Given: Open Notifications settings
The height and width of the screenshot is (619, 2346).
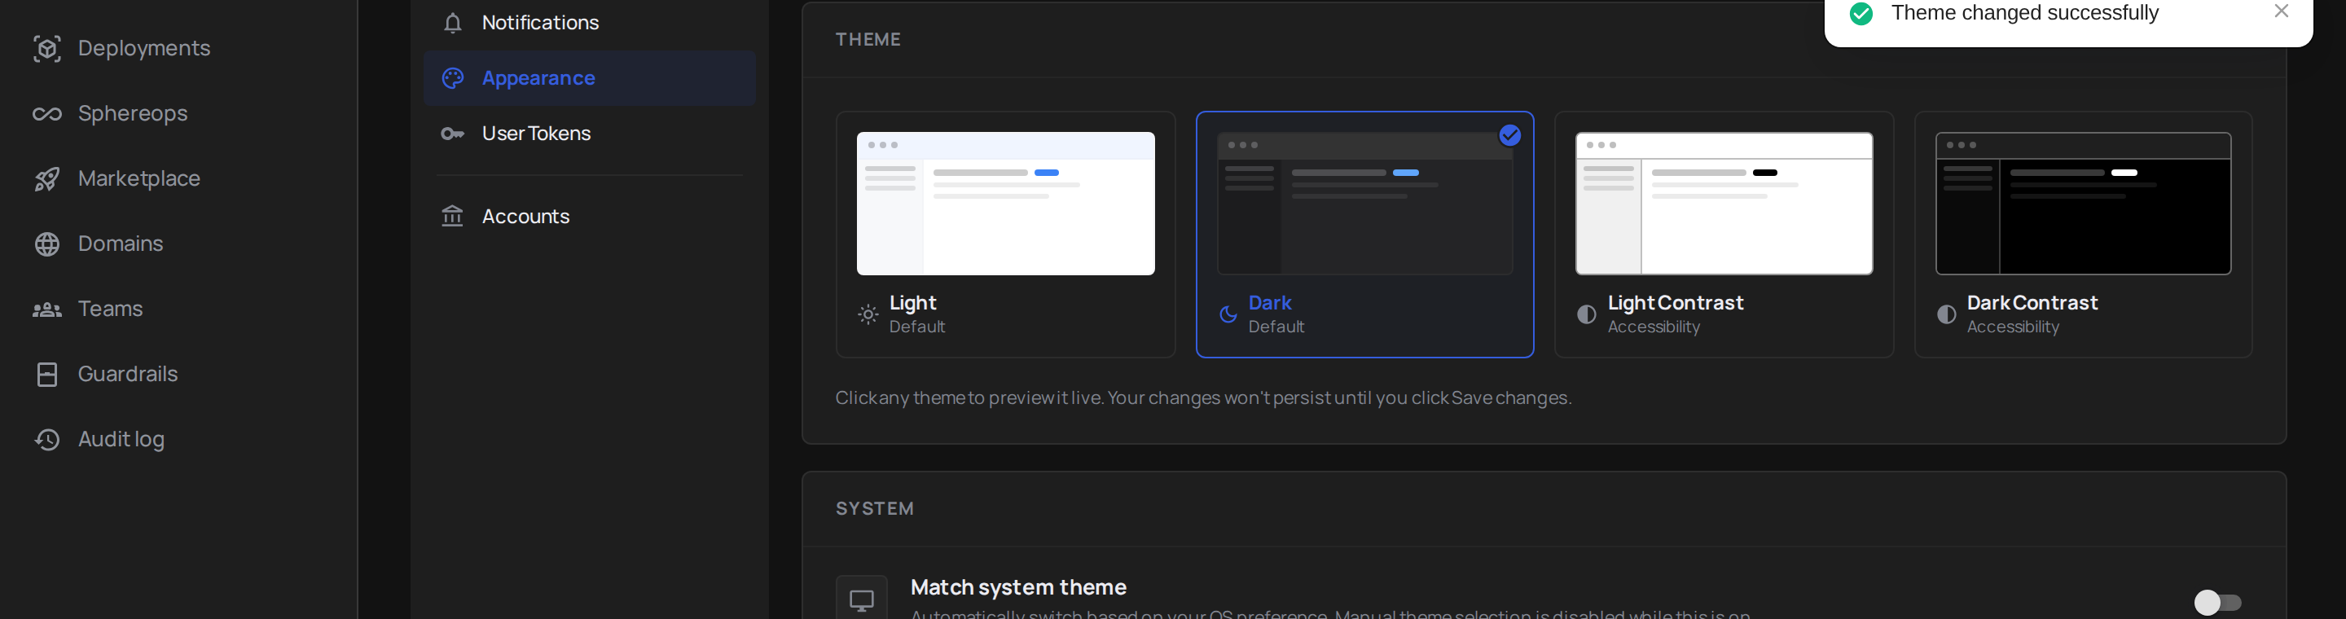Looking at the screenshot, I should click(590, 23).
